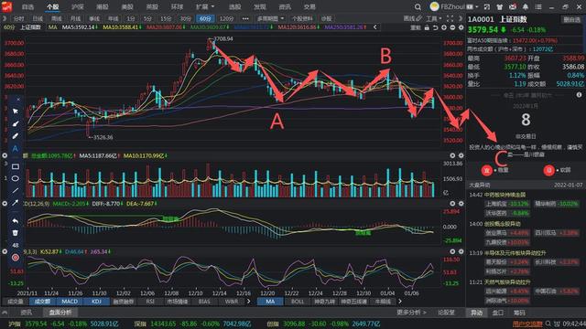
Task: Toggle the BIAS indicator button
Action: tap(204, 302)
